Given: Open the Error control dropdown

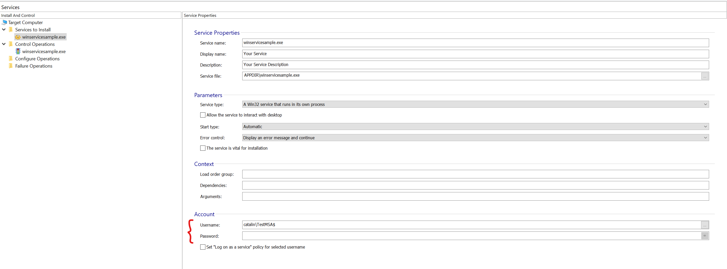Looking at the screenshot, I should click(705, 138).
